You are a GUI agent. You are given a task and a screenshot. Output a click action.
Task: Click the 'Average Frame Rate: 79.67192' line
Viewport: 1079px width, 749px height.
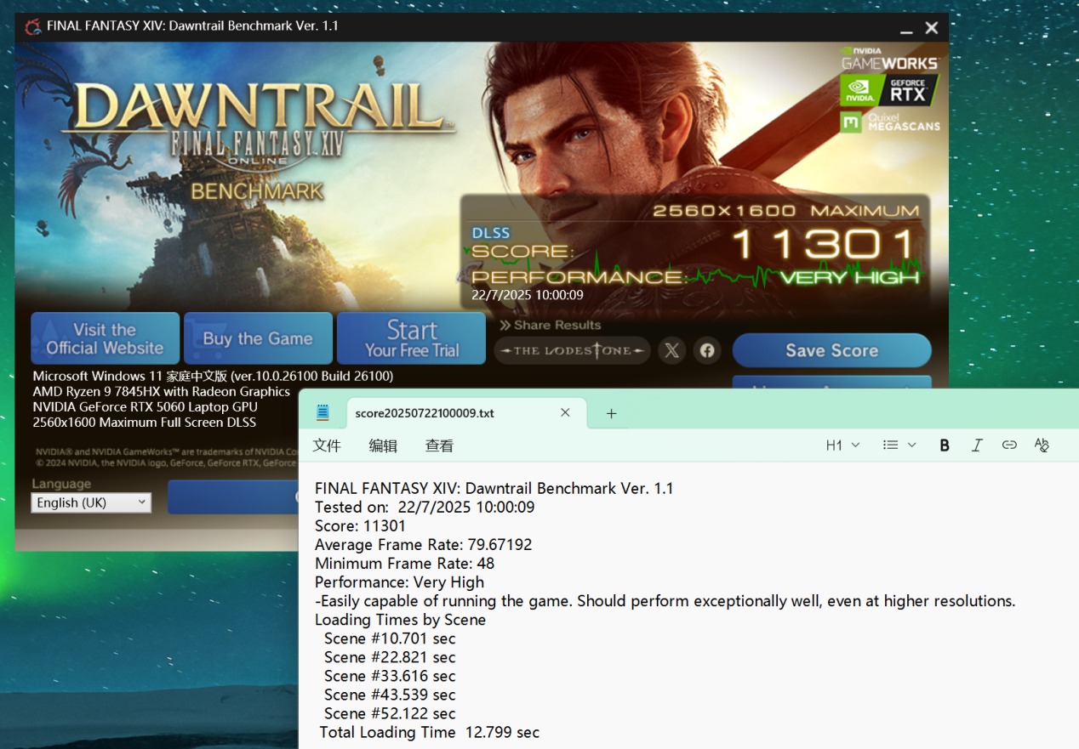(423, 545)
